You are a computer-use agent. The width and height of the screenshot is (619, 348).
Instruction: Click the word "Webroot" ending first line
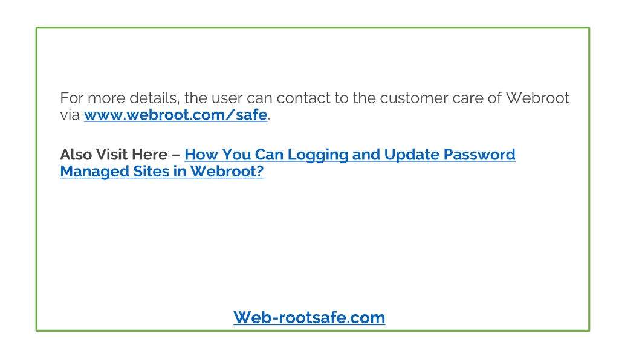(537, 98)
